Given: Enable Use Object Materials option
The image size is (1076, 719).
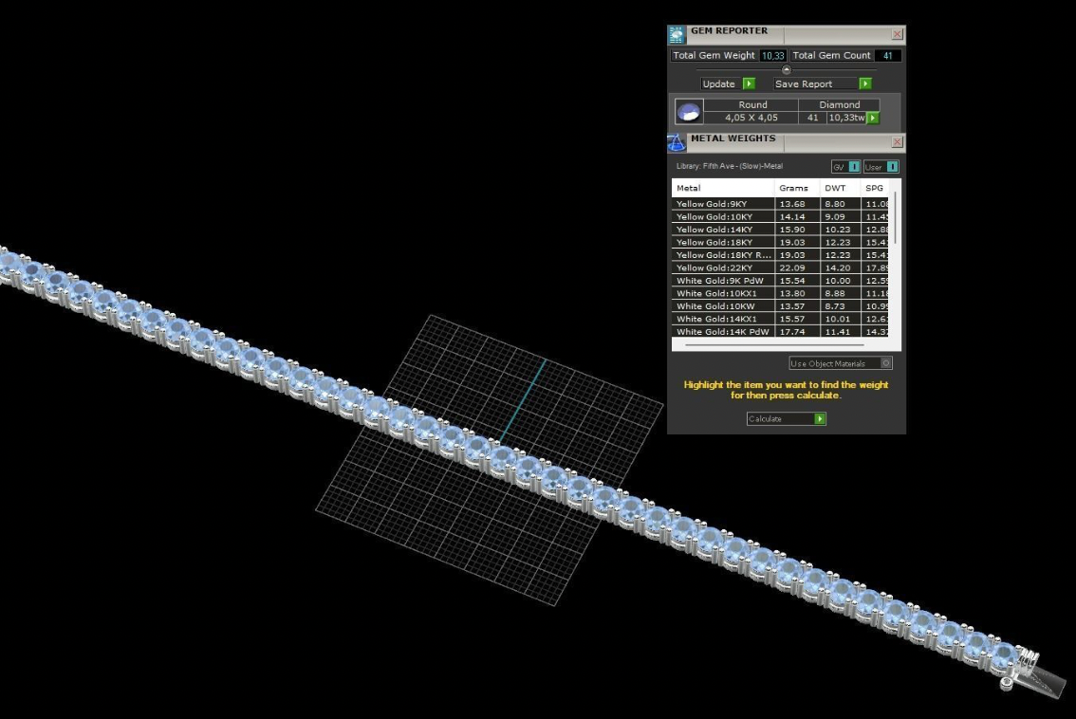Looking at the screenshot, I should pyautogui.click(x=886, y=363).
